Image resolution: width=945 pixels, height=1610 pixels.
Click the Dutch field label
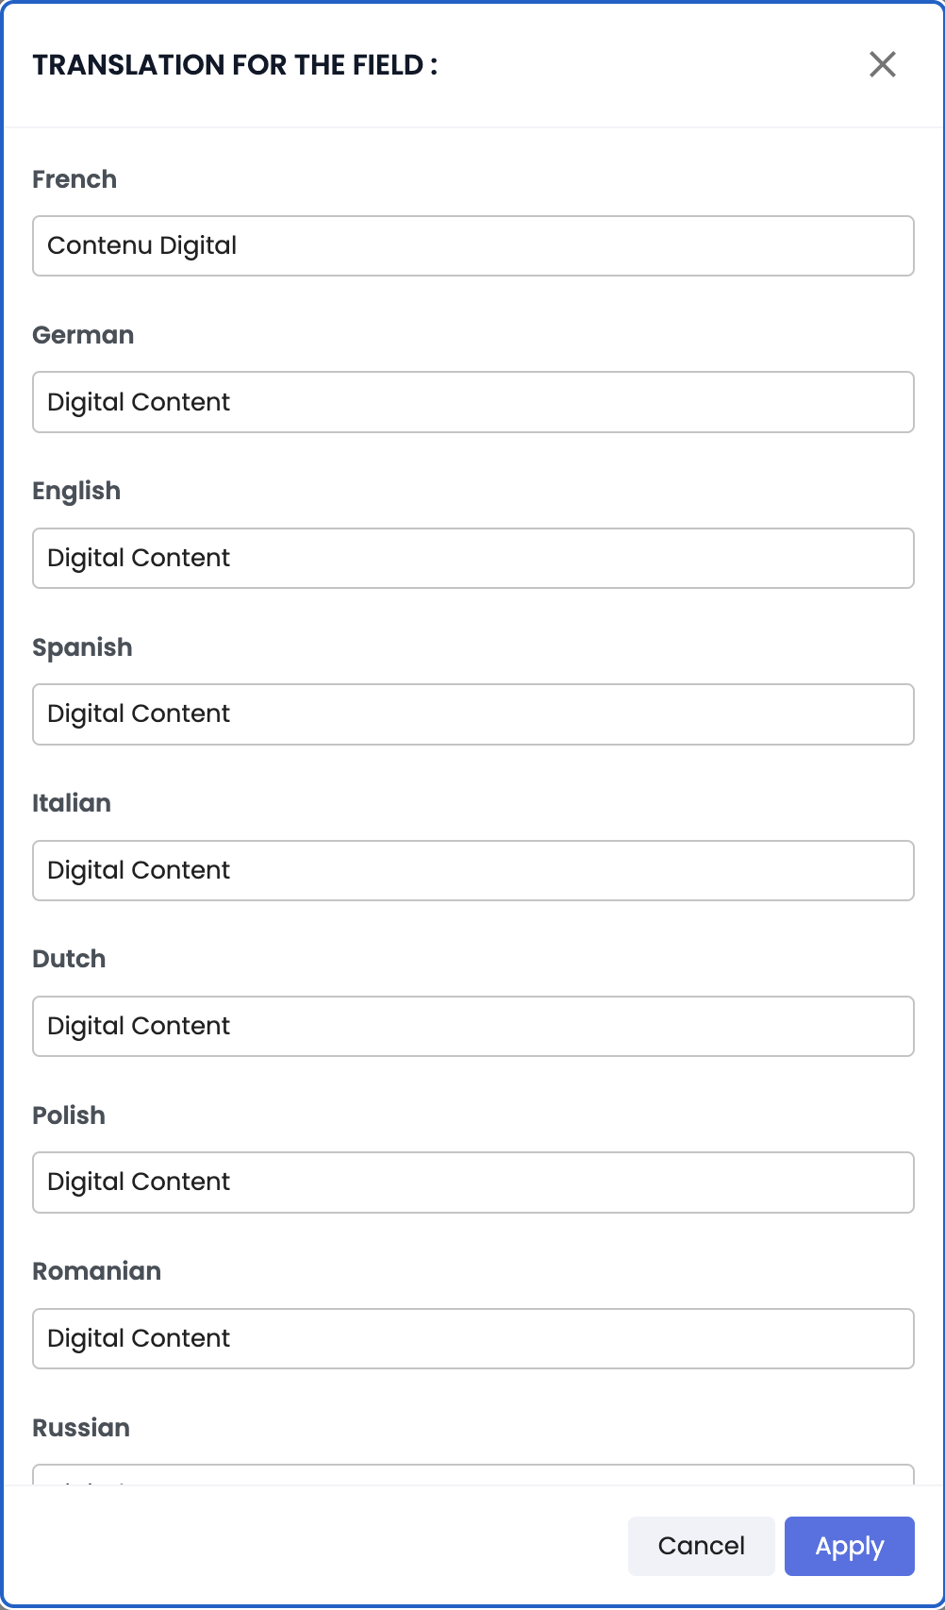pos(69,959)
